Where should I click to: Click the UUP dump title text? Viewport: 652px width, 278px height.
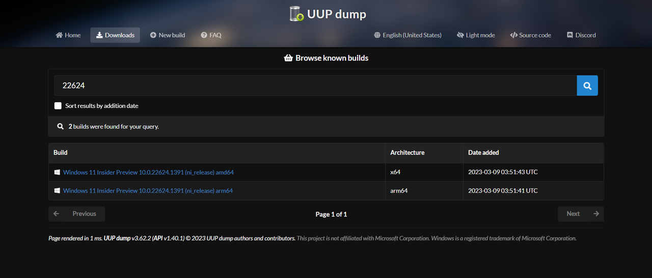[337, 14]
